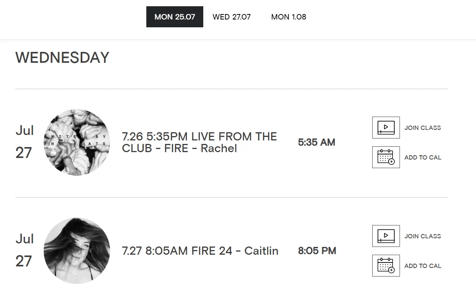Click the 5:35 AM time label
Screen dimensions: 476x298
(x=317, y=142)
